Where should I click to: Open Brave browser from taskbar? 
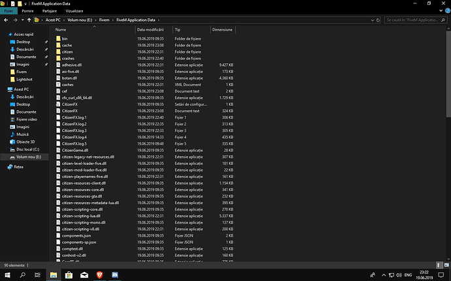pyautogui.click(x=99, y=275)
